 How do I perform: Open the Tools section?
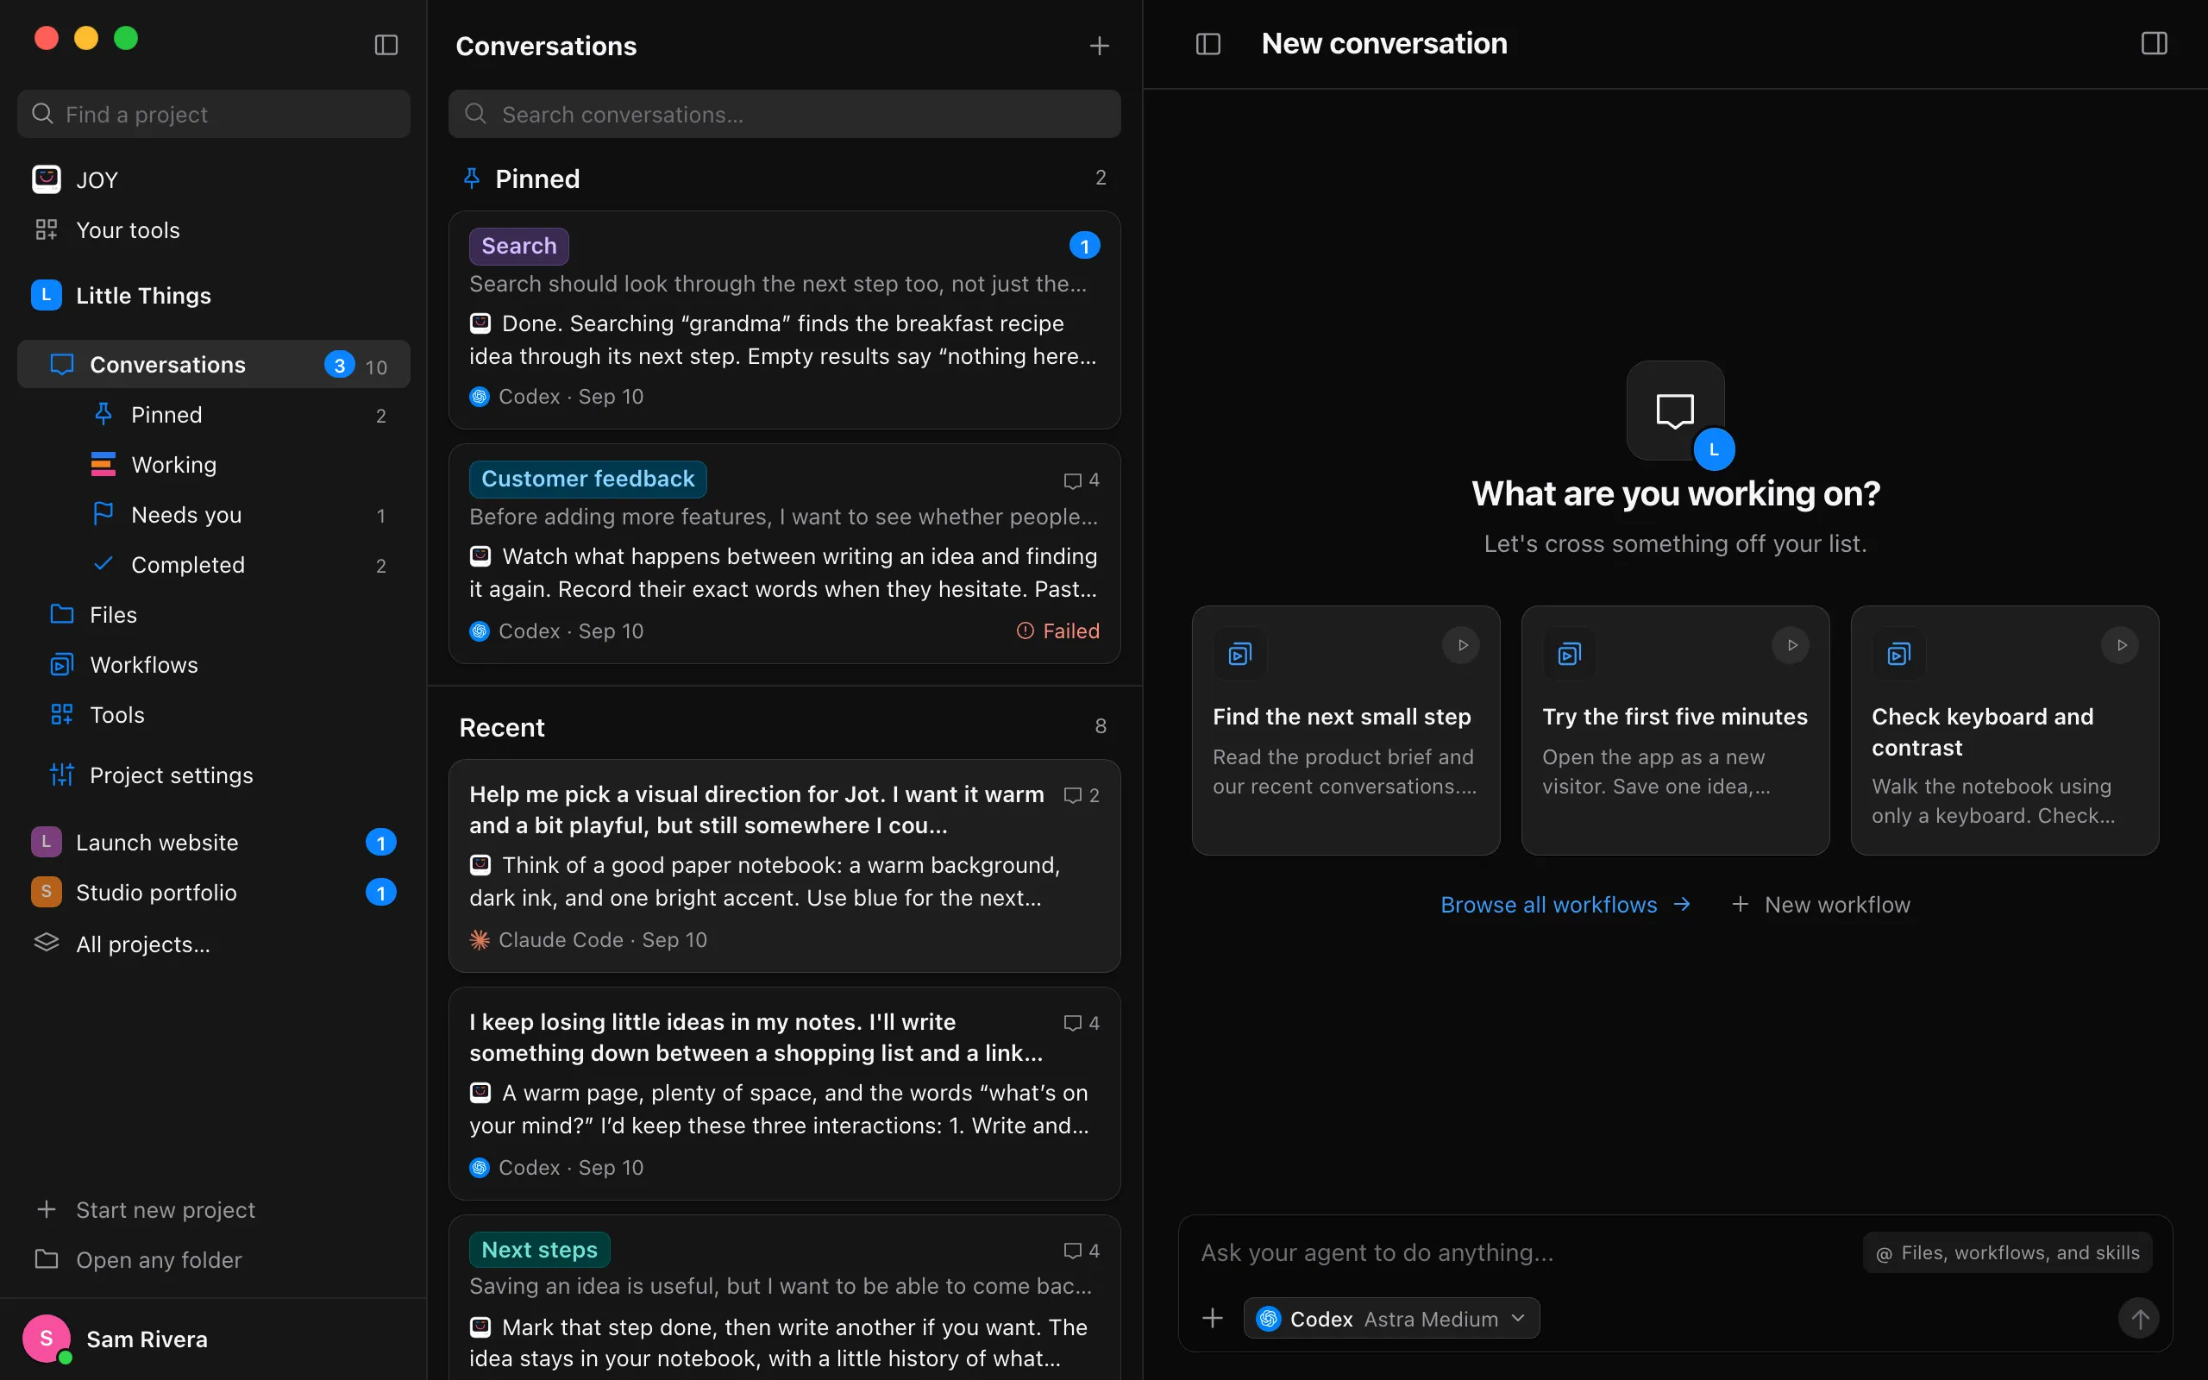click(x=214, y=715)
